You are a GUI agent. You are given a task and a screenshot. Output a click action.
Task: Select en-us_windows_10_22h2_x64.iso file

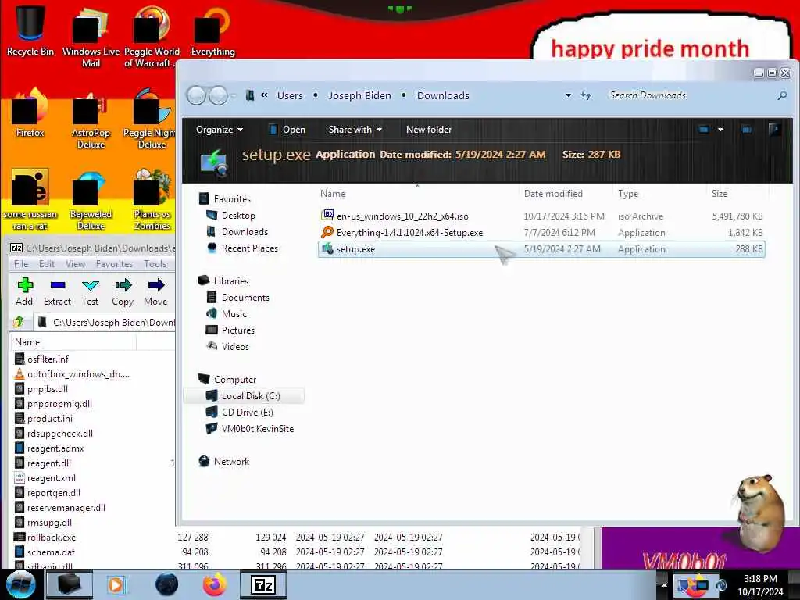(x=542, y=216)
